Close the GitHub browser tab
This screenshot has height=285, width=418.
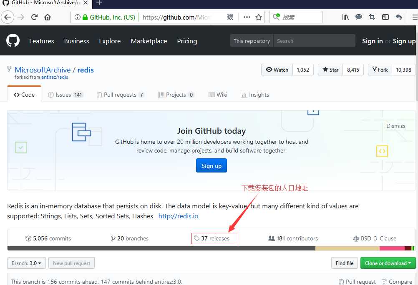pyautogui.click(x=86, y=2)
